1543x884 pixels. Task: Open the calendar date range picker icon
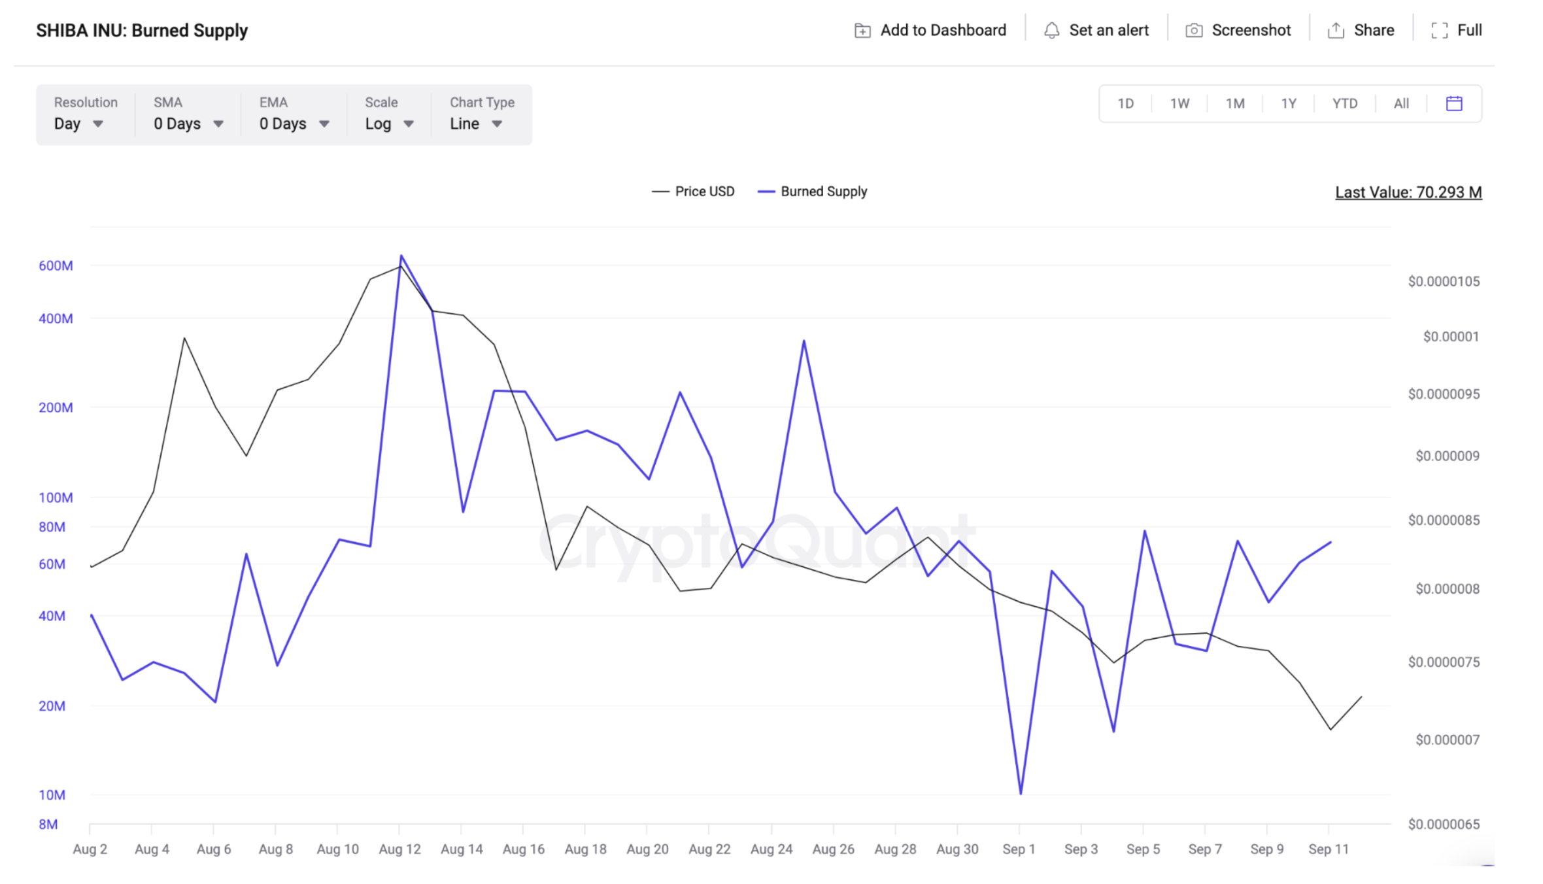coord(1454,103)
